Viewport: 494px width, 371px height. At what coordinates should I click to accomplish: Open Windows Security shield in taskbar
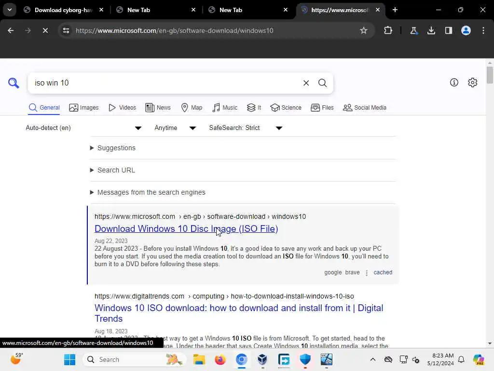[x=305, y=359]
